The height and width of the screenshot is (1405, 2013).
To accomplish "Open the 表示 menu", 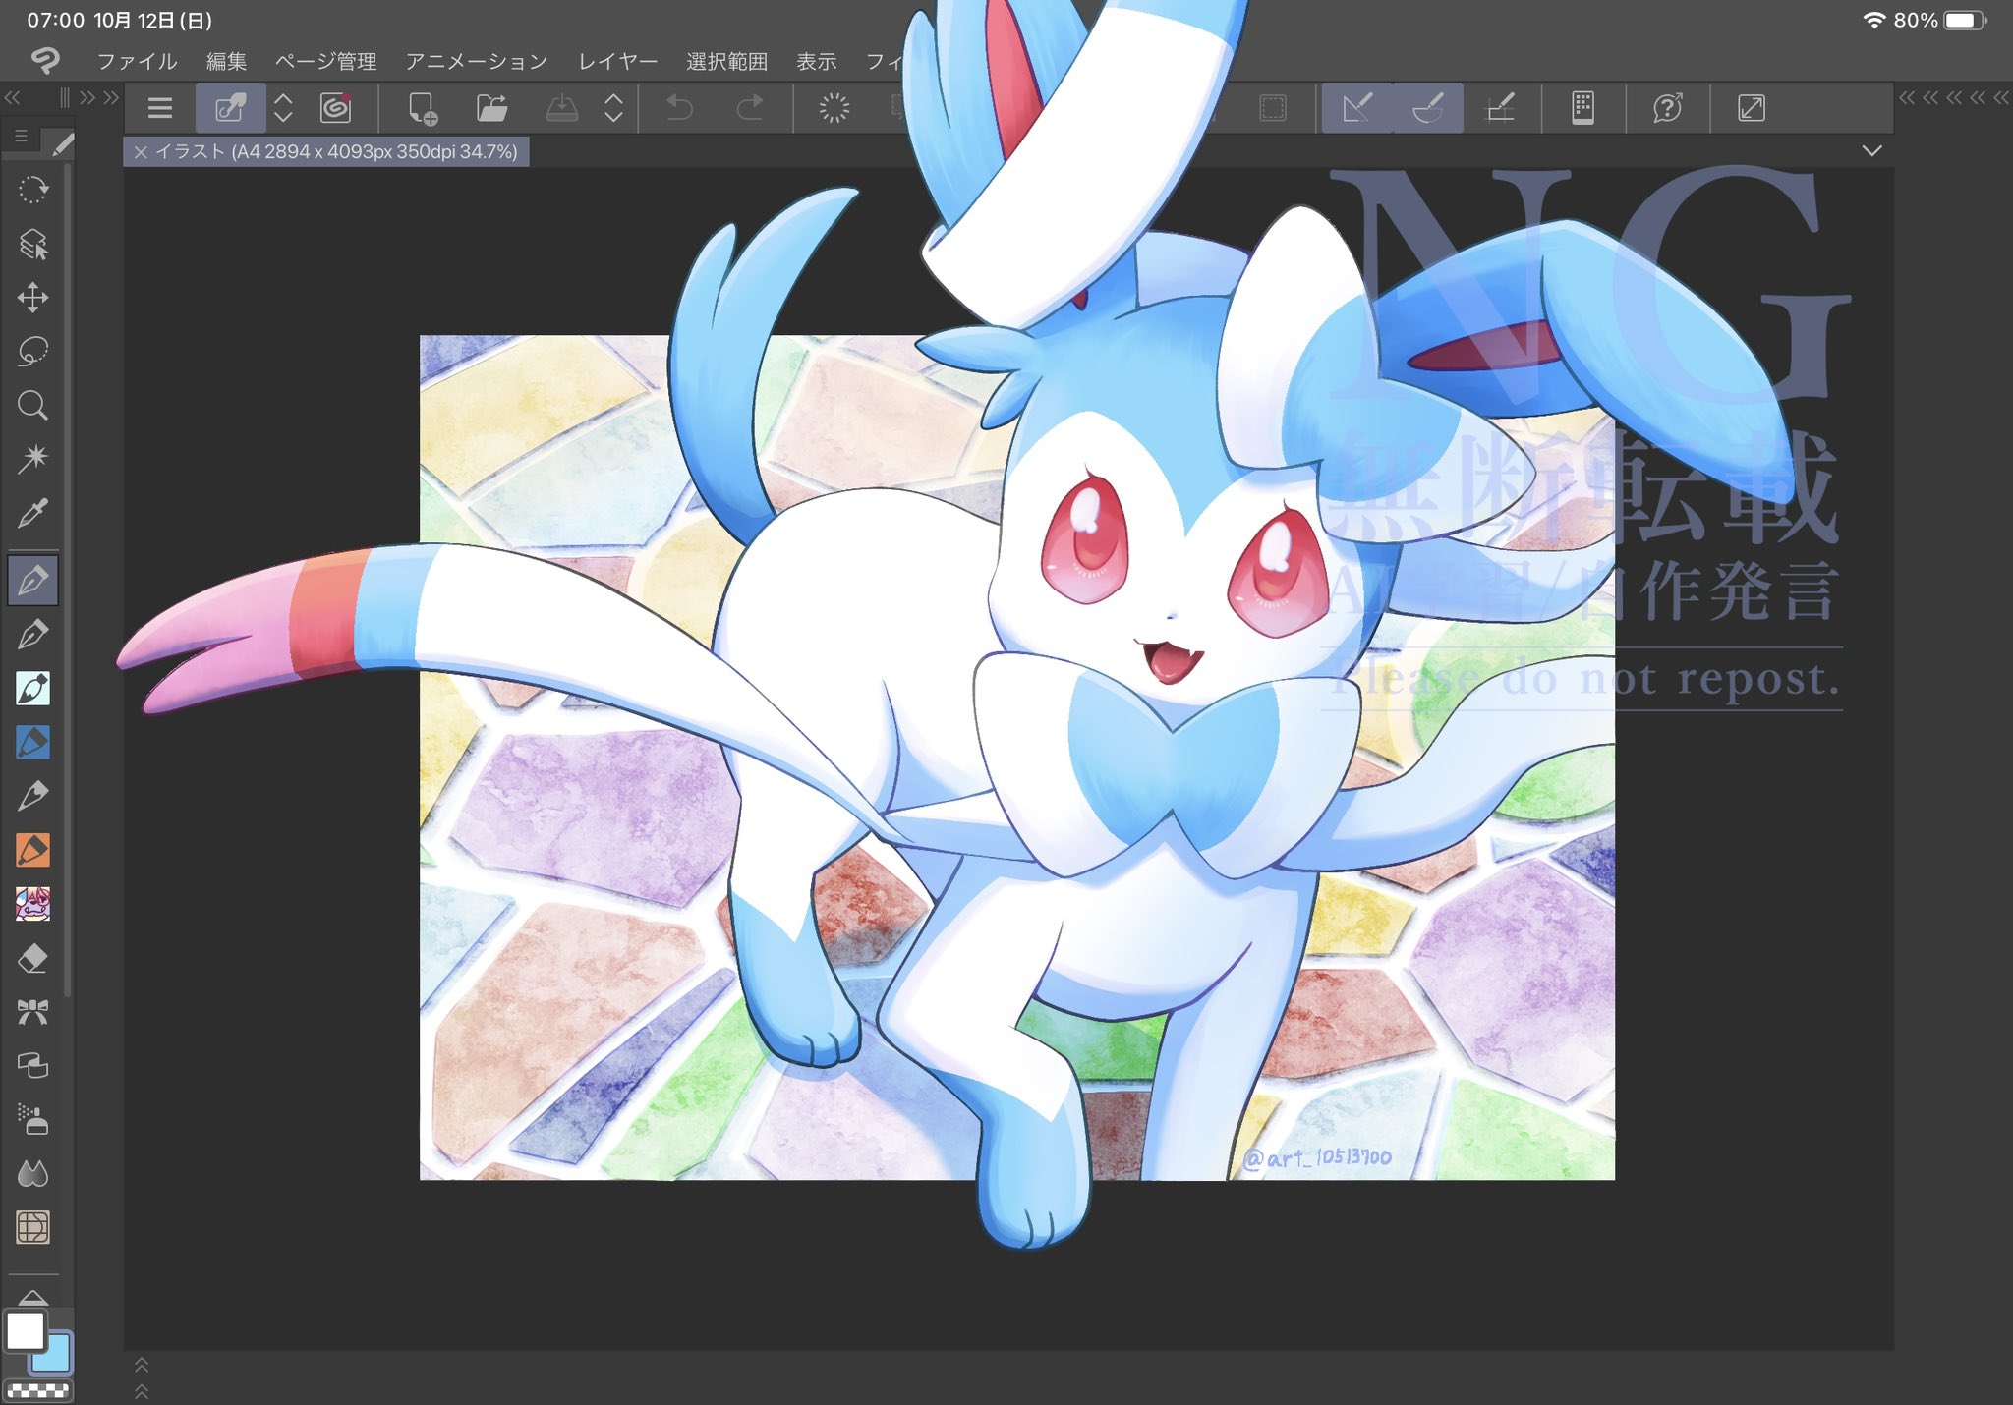I will (816, 61).
